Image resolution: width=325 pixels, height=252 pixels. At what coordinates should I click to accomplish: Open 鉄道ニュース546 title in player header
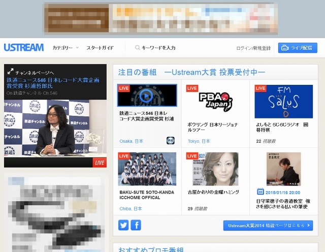(53, 83)
